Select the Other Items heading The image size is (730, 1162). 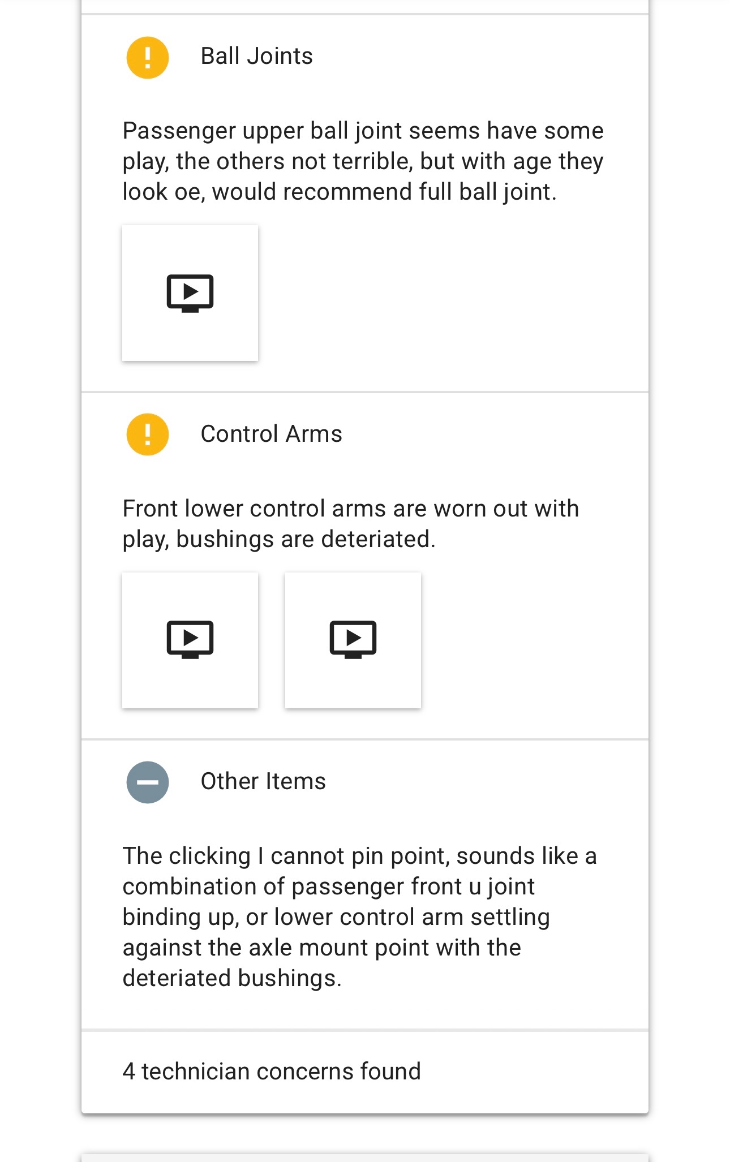click(263, 781)
